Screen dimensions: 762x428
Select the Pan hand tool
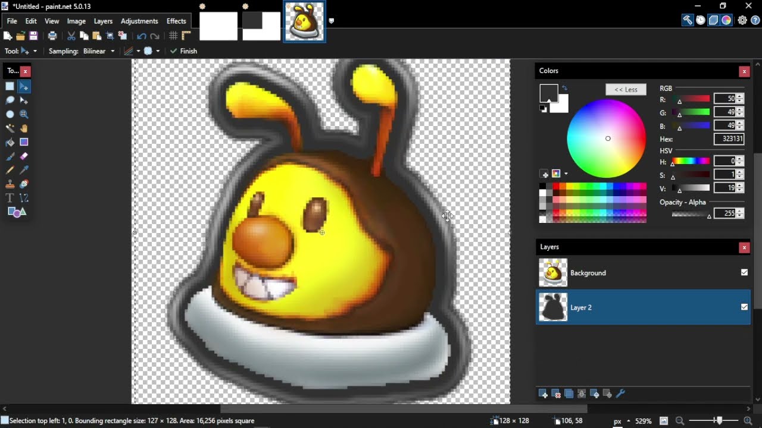click(x=24, y=128)
